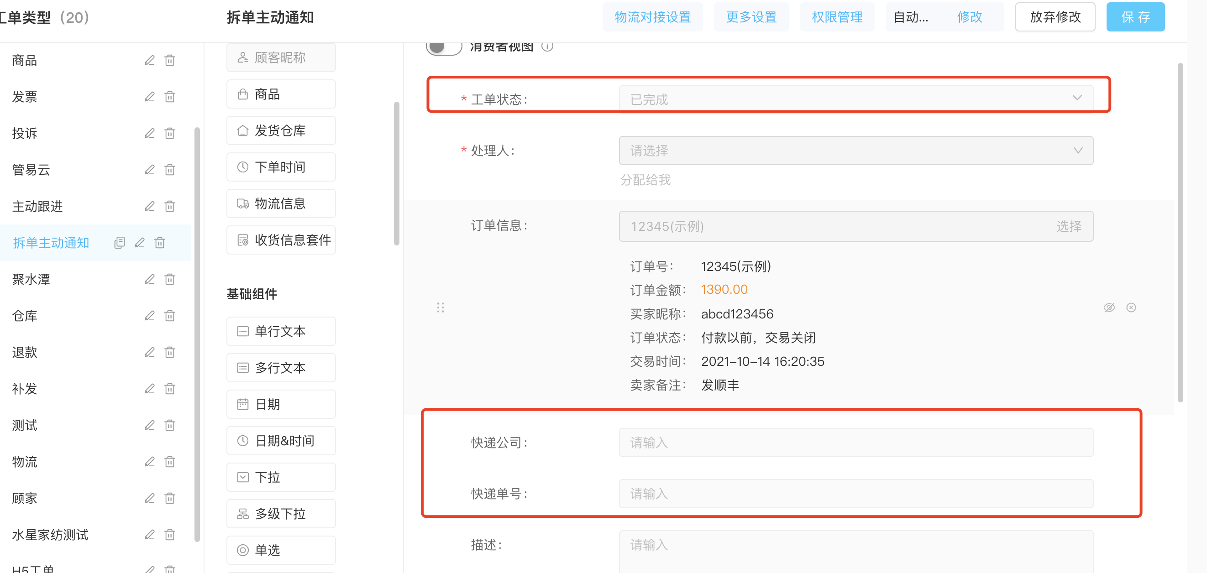Delete the 顾家 ticket type
The width and height of the screenshot is (1207, 573).
tap(170, 499)
